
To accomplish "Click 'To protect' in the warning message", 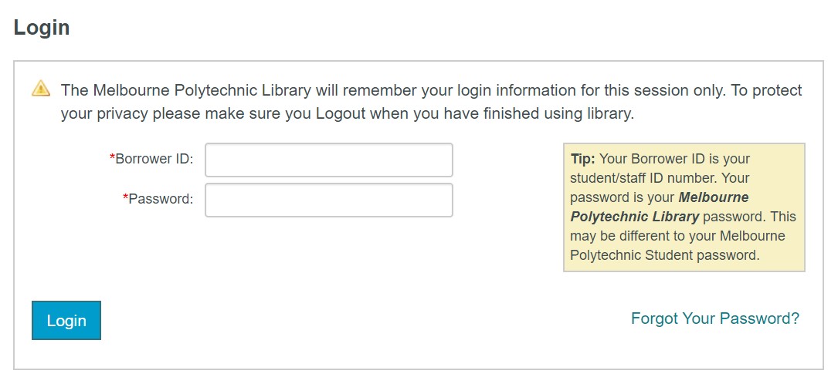I will tap(767, 90).
